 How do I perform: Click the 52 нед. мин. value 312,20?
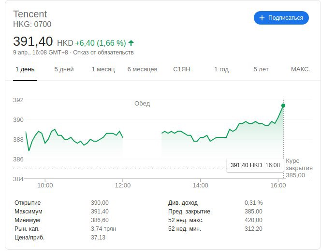[253, 229]
